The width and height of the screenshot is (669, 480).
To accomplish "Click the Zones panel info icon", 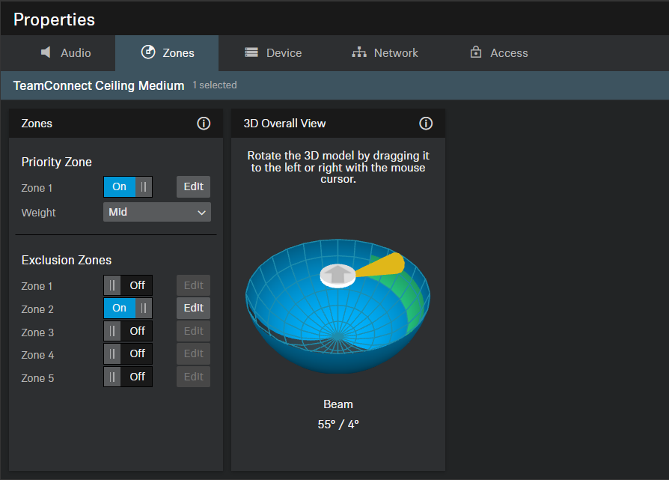I will [204, 124].
